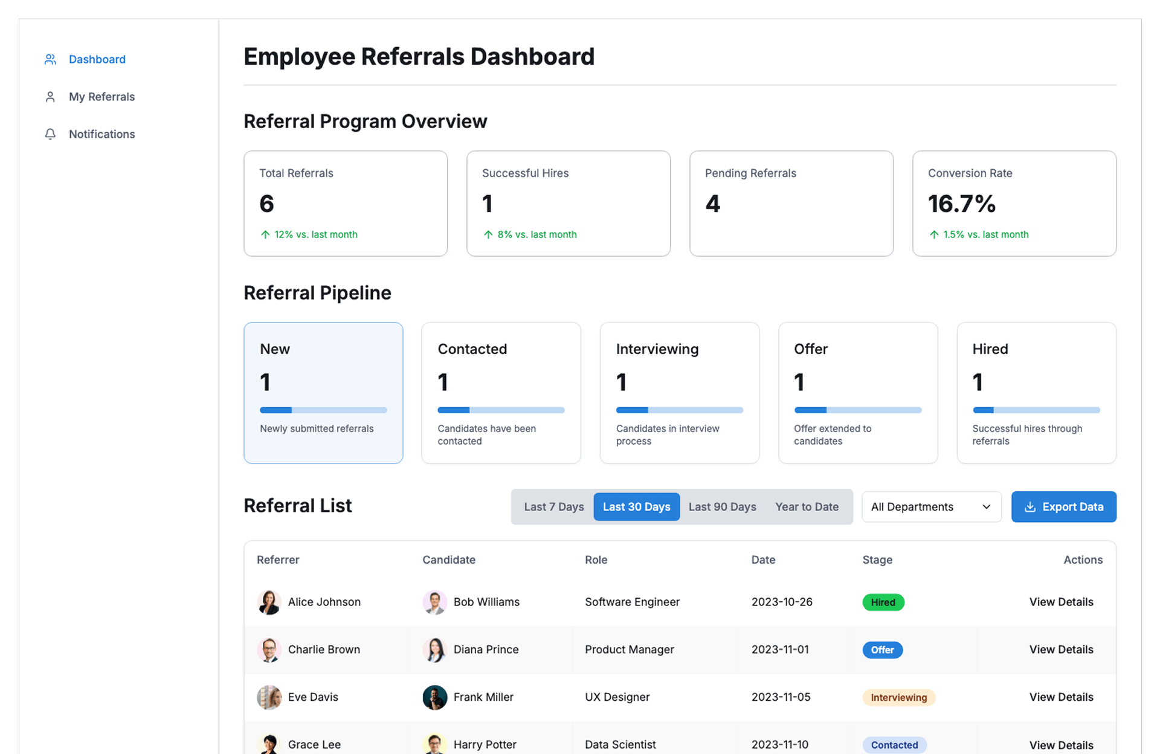The image size is (1160, 754).
Task: Click the My Referrals person icon
Action: 50,97
